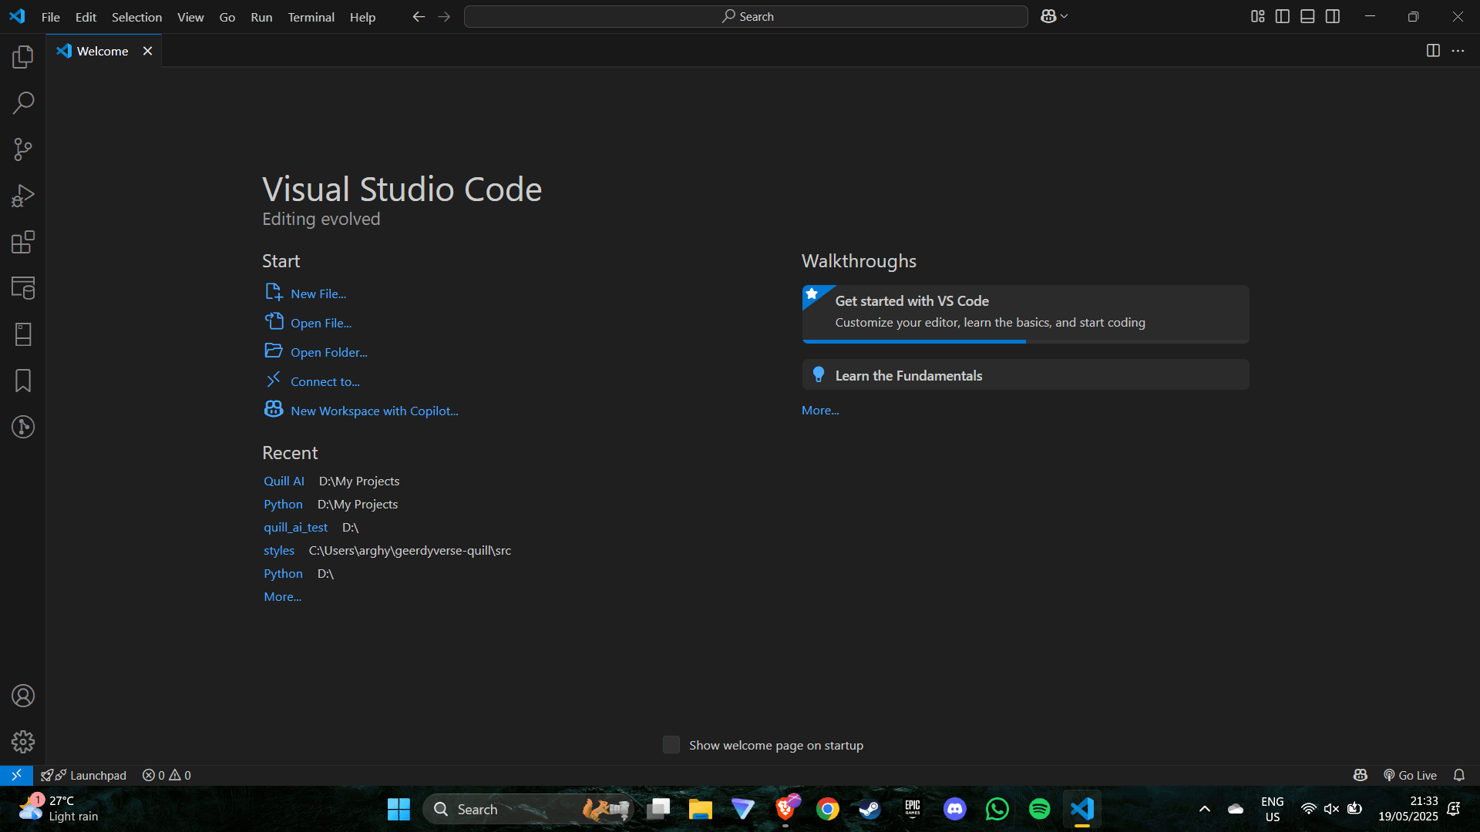The width and height of the screenshot is (1480, 832).
Task: Go forward with the right arrow
Action: click(x=444, y=16)
